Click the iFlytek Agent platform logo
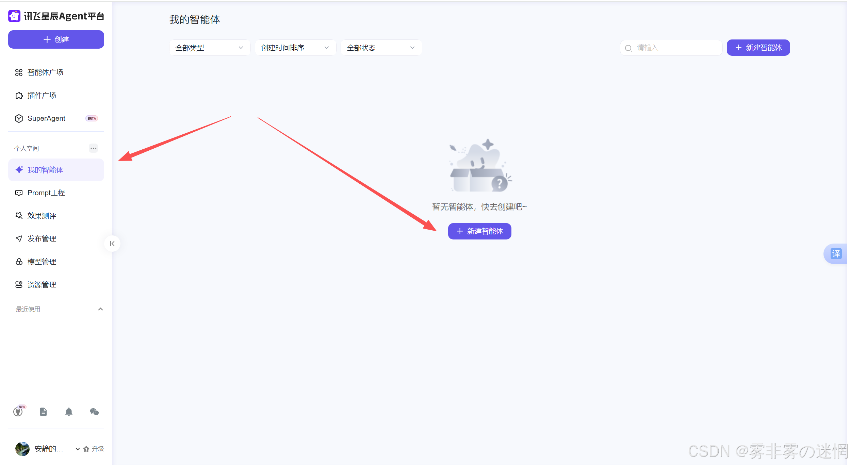This screenshot has height=465, width=850. [x=14, y=16]
